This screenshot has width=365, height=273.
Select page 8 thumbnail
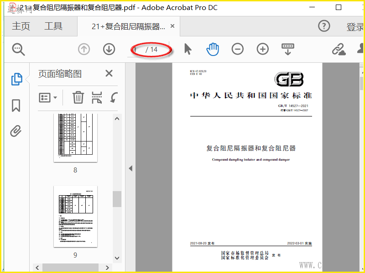pos(75,138)
